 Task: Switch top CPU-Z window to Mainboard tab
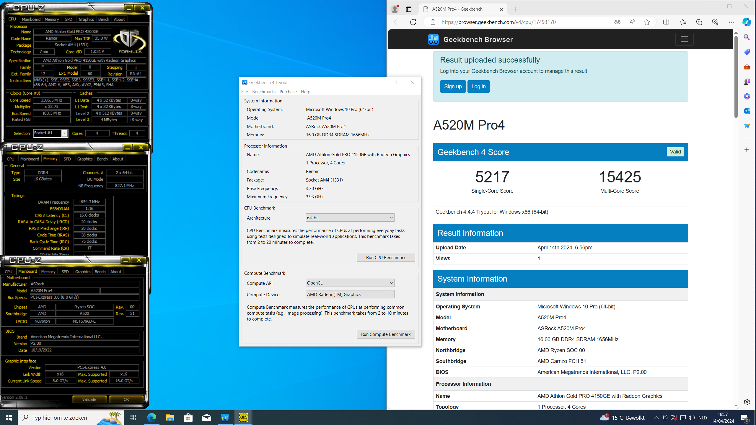(31, 19)
